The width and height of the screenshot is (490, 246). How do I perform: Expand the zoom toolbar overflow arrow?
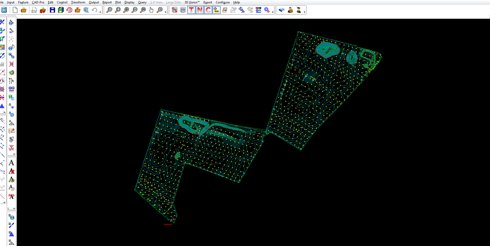[166, 11]
